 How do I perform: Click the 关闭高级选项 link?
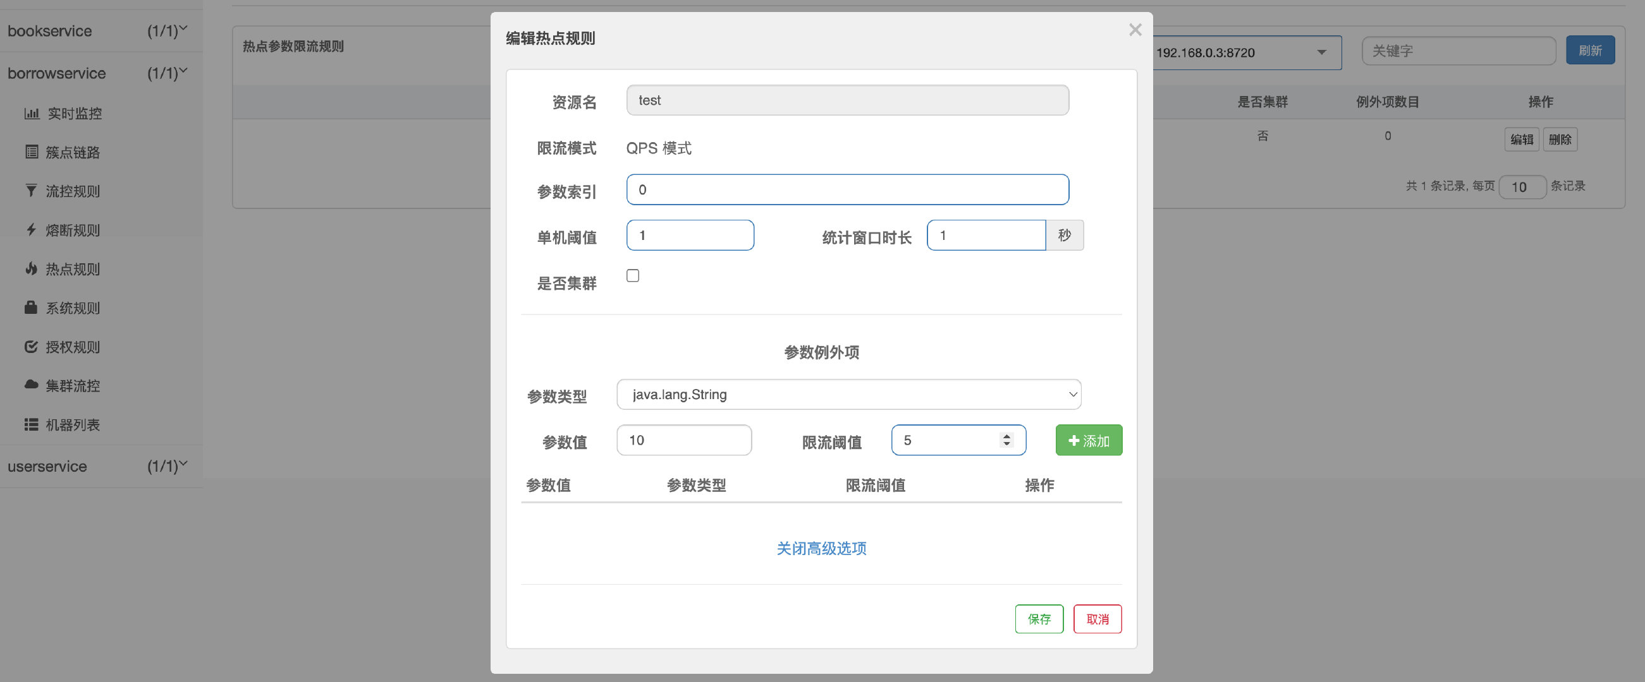tap(821, 549)
